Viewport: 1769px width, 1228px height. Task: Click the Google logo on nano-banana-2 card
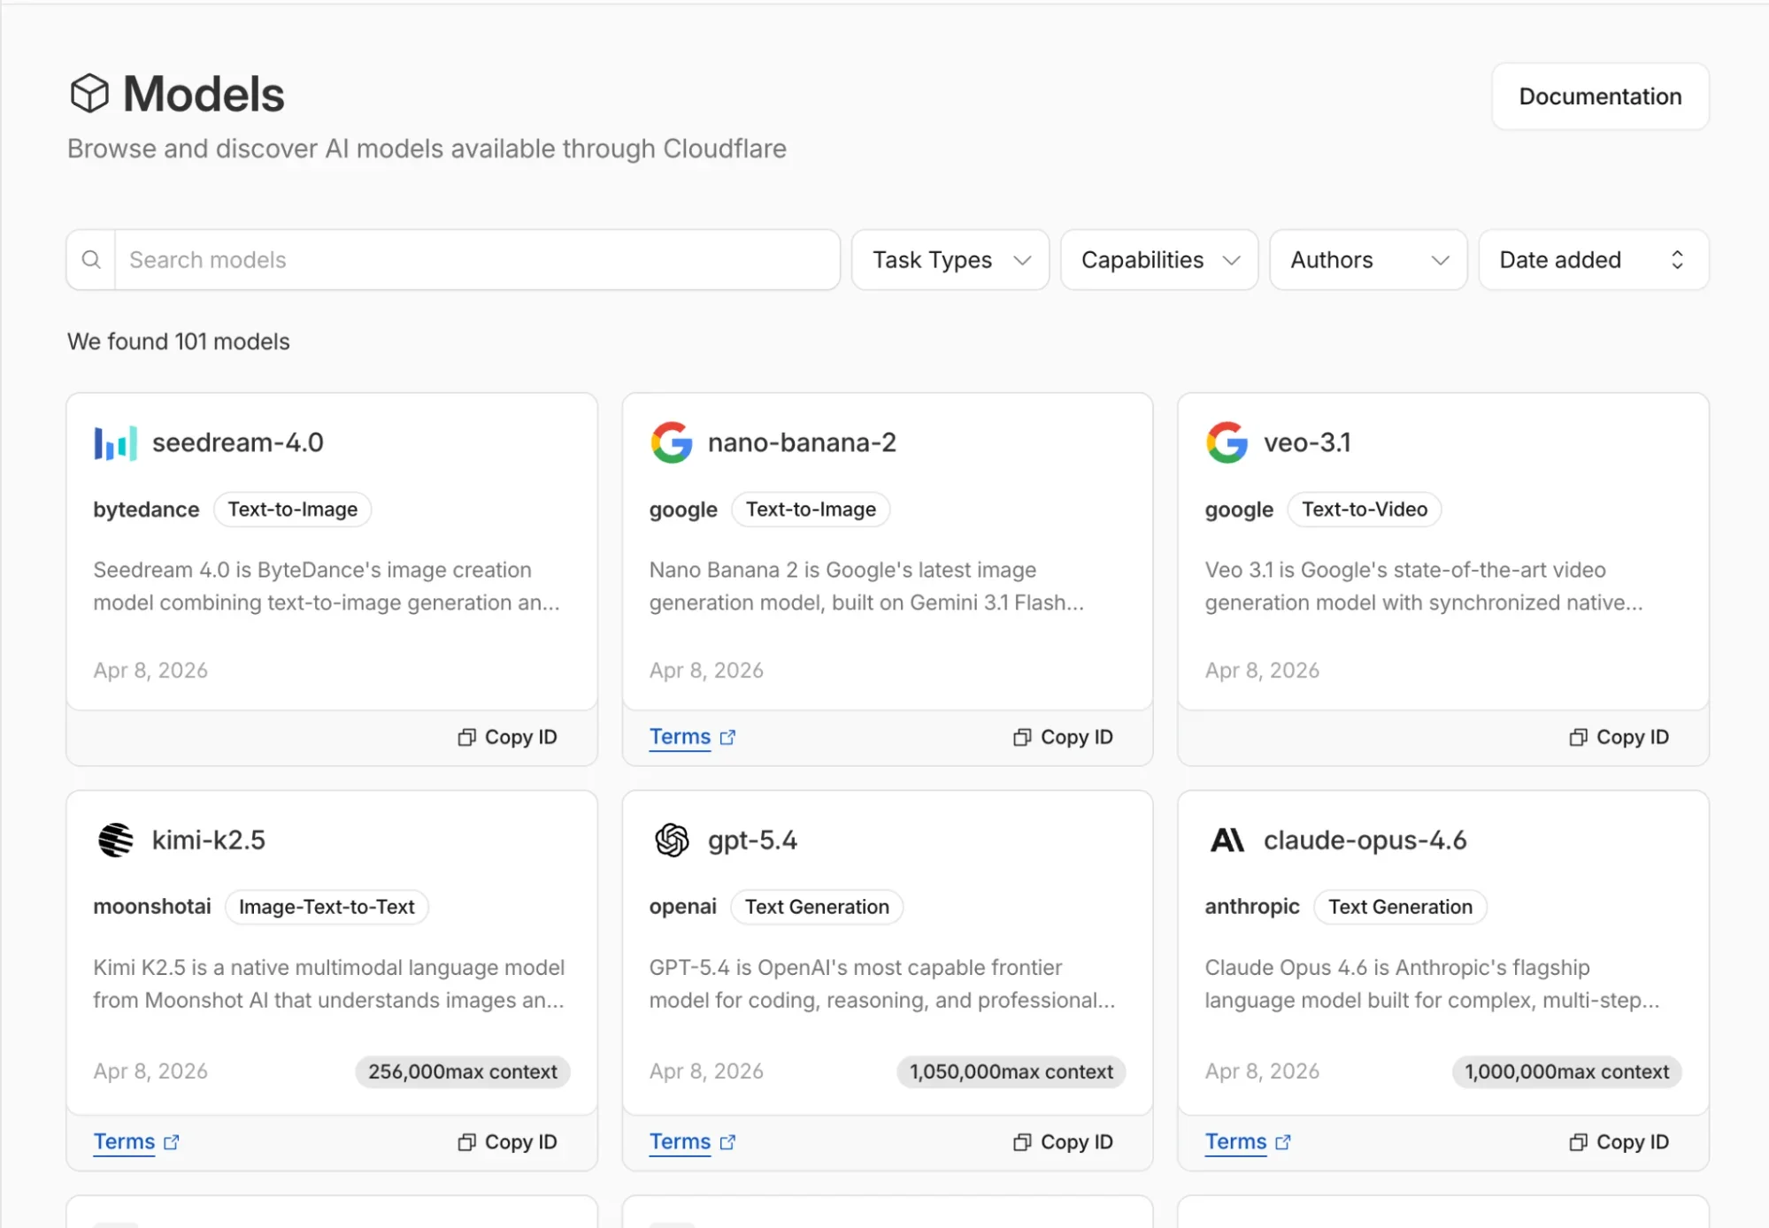[x=671, y=442]
